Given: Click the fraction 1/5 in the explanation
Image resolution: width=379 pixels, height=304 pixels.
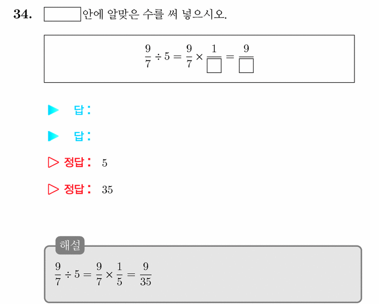Looking at the screenshot, I should 120,274.
